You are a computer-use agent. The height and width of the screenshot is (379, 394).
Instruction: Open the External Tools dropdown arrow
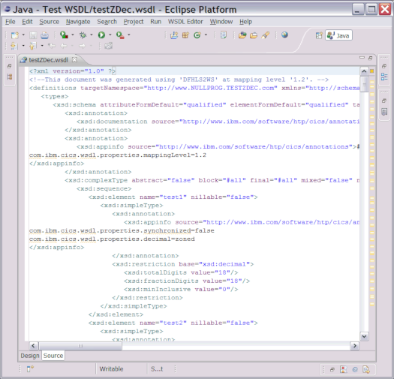coord(129,35)
